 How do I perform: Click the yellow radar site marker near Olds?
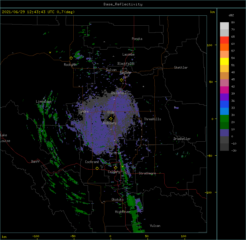tap(111, 119)
